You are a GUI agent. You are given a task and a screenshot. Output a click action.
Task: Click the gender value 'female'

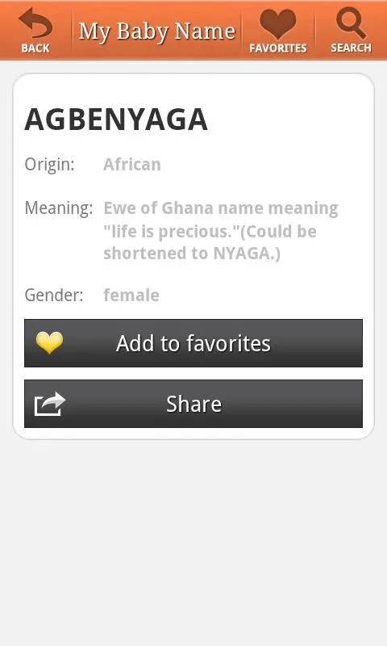131,296
